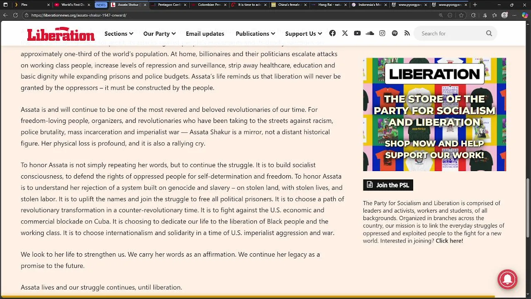Screen dimensions: 531x299
Task: Open the browser profile avatar
Action: click(x=504, y=15)
